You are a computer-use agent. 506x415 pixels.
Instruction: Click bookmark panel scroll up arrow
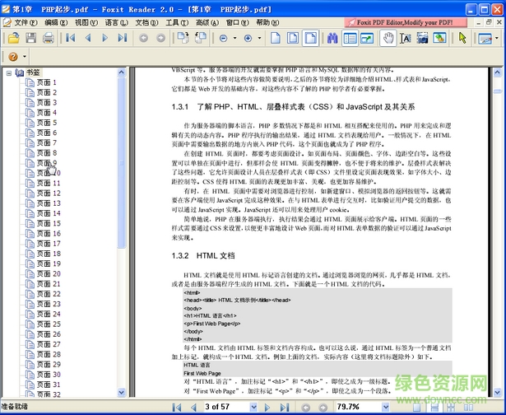click(x=121, y=72)
